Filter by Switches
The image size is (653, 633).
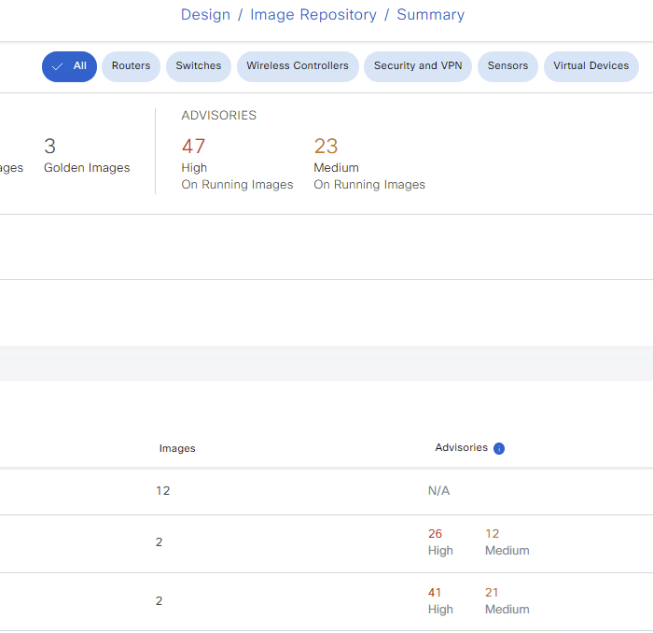click(198, 66)
